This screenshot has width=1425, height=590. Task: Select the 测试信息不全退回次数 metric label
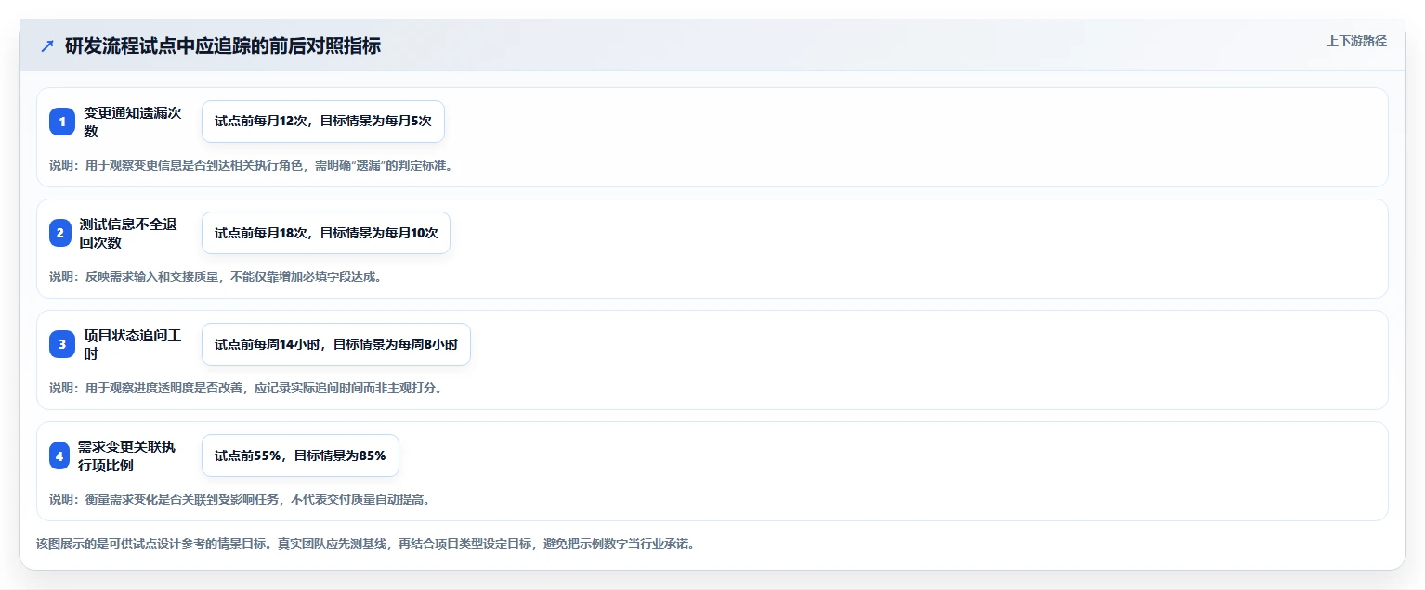click(x=128, y=233)
